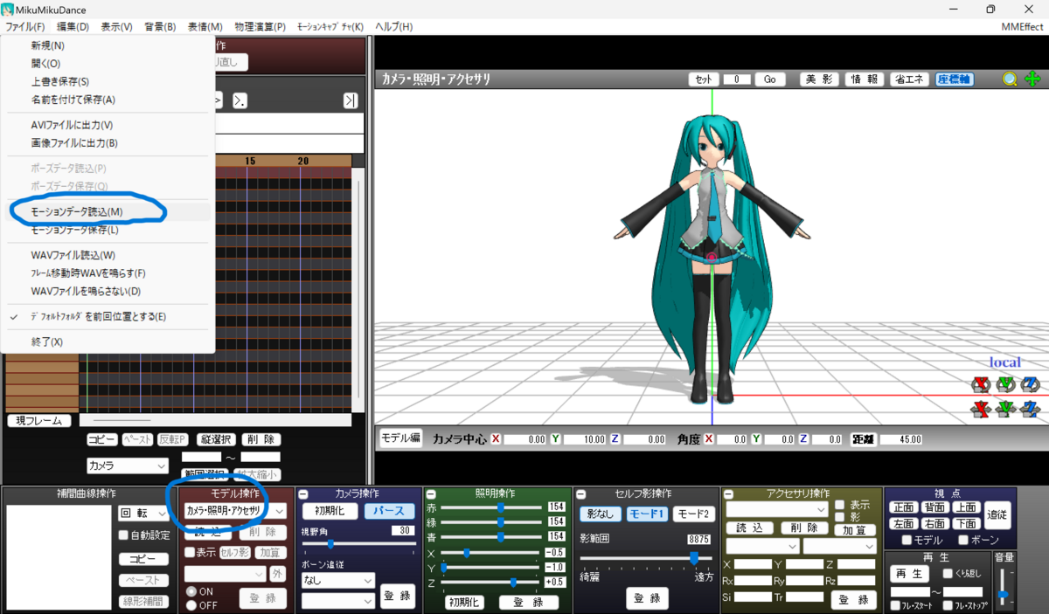Open the left accessory attach dropdown
This screenshot has height=614, width=1049.
(x=762, y=546)
